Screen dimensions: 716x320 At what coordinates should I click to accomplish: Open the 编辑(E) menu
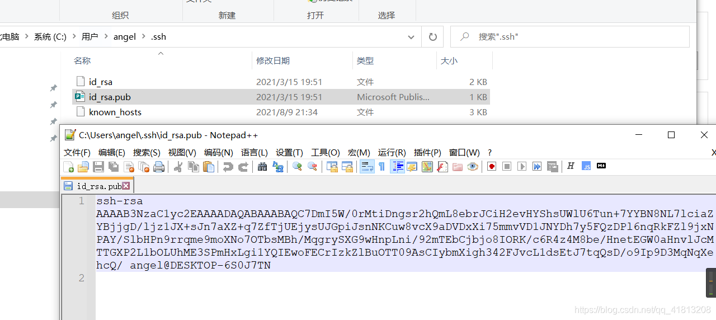(x=112, y=153)
